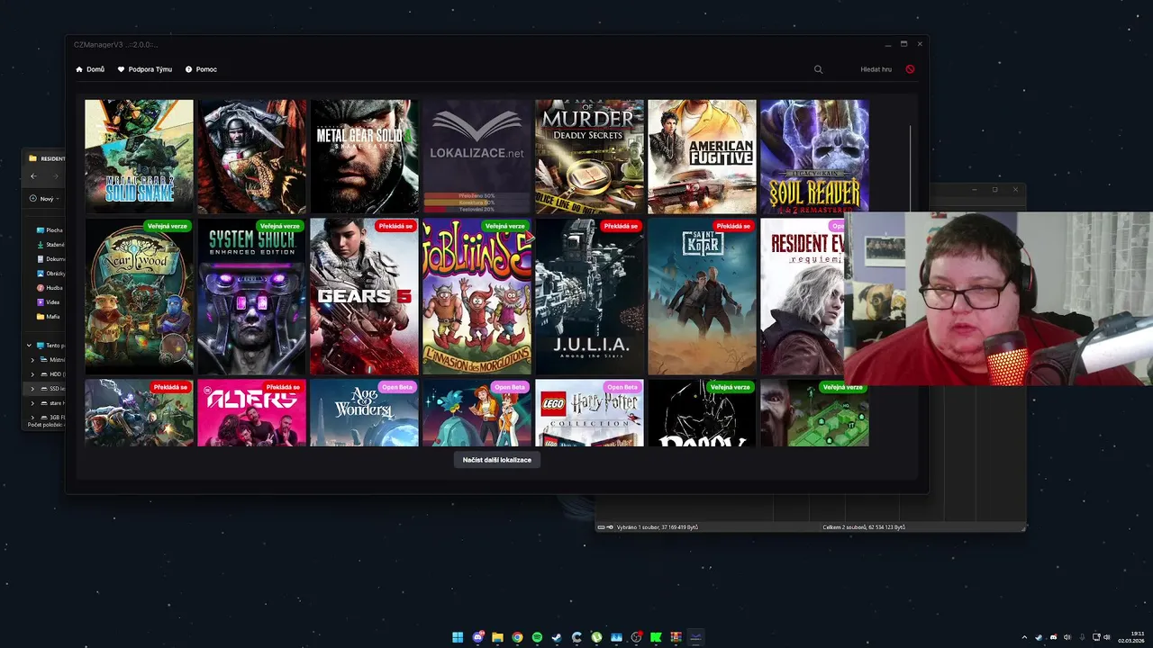Go back in the File Explorer window

(x=33, y=176)
